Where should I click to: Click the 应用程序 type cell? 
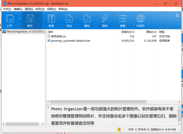click(164, 41)
